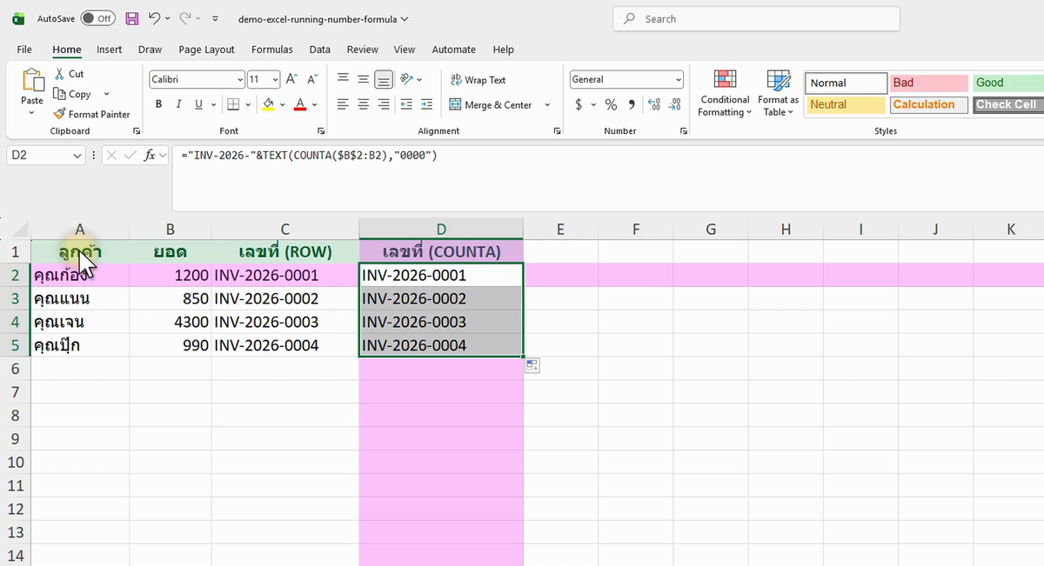Click the Fill Color bucket icon
The image size is (1044, 566).
point(268,104)
